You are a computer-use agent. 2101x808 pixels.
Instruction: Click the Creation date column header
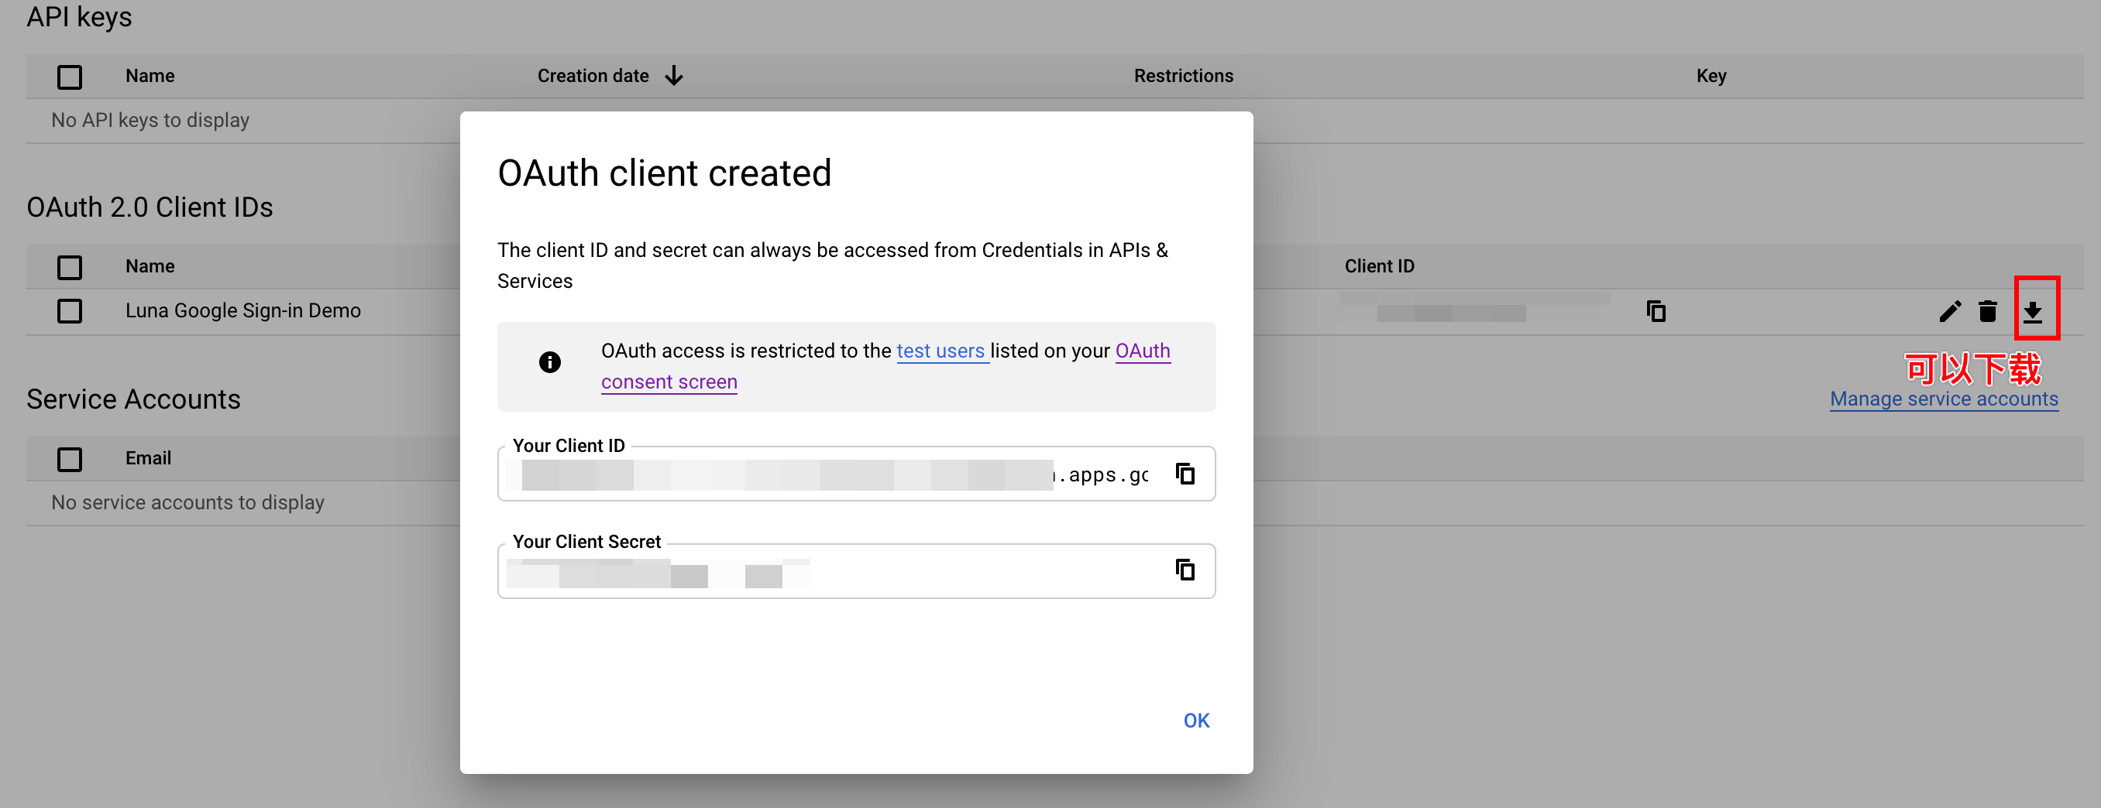(x=593, y=76)
